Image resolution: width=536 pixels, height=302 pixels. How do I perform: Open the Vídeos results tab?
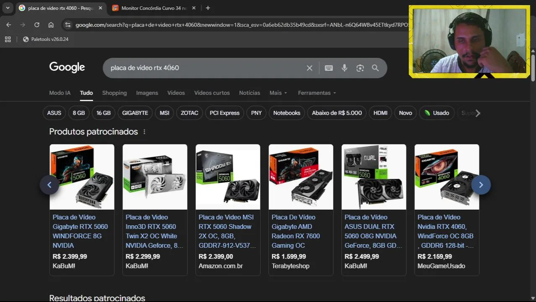[x=176, y=93]
